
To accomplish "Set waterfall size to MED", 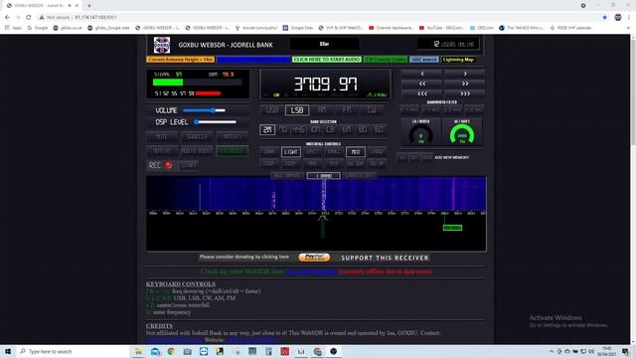I will 356,152.
